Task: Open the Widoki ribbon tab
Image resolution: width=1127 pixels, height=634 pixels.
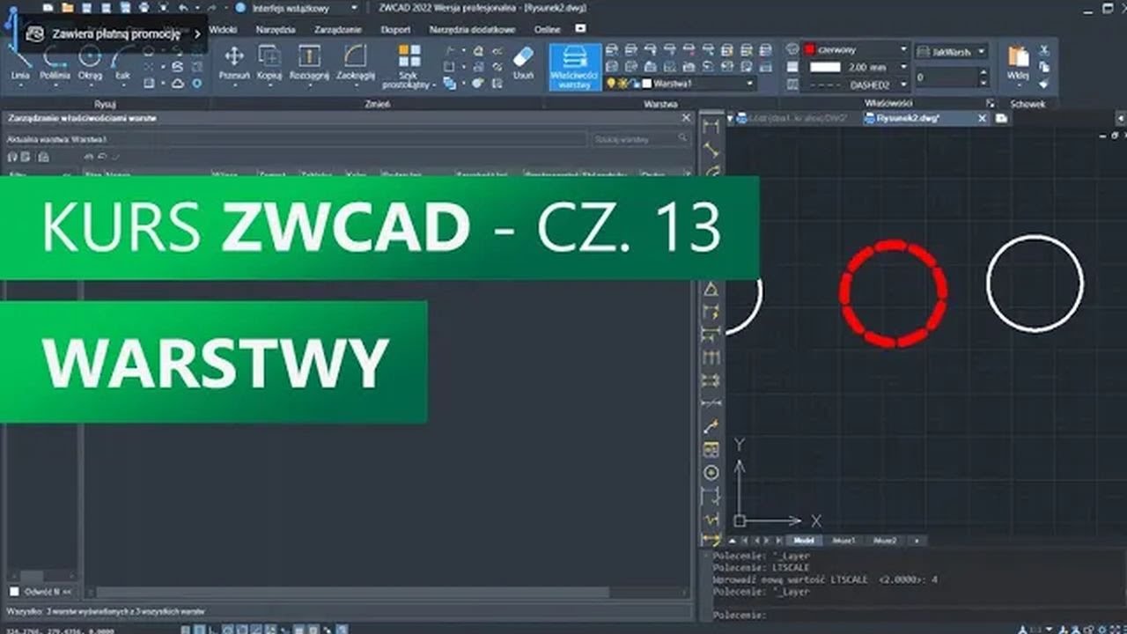Action: click(223, 29)
